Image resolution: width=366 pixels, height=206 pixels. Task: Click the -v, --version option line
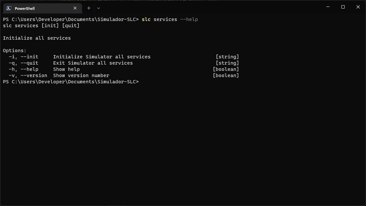27,75
